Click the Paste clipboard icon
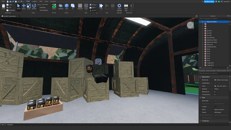Image resolution: width=231 pixels, height=130 pixels. (x=3, y=6)
